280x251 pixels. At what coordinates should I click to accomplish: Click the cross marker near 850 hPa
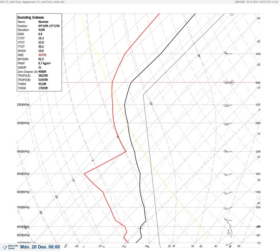(140, 228)
